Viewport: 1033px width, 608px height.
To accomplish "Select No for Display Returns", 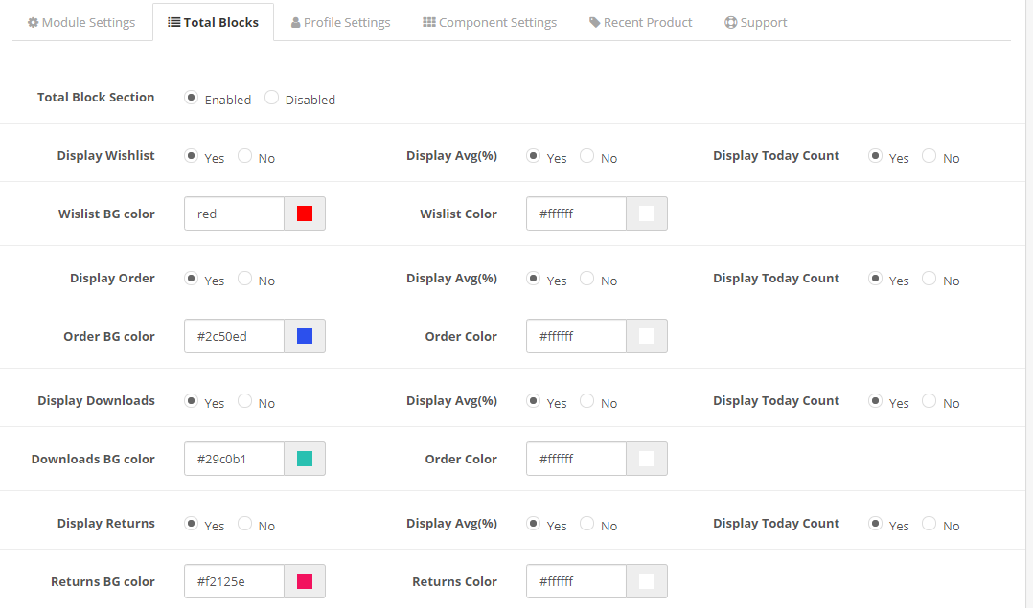I will [245, 524].
